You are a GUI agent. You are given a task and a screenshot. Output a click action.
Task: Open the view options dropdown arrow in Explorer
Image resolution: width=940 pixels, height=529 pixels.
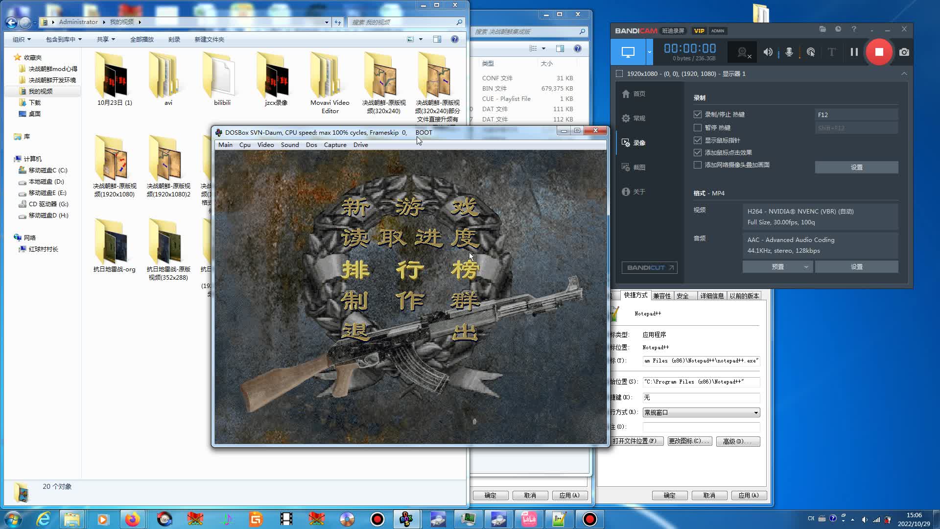[421, 40]
